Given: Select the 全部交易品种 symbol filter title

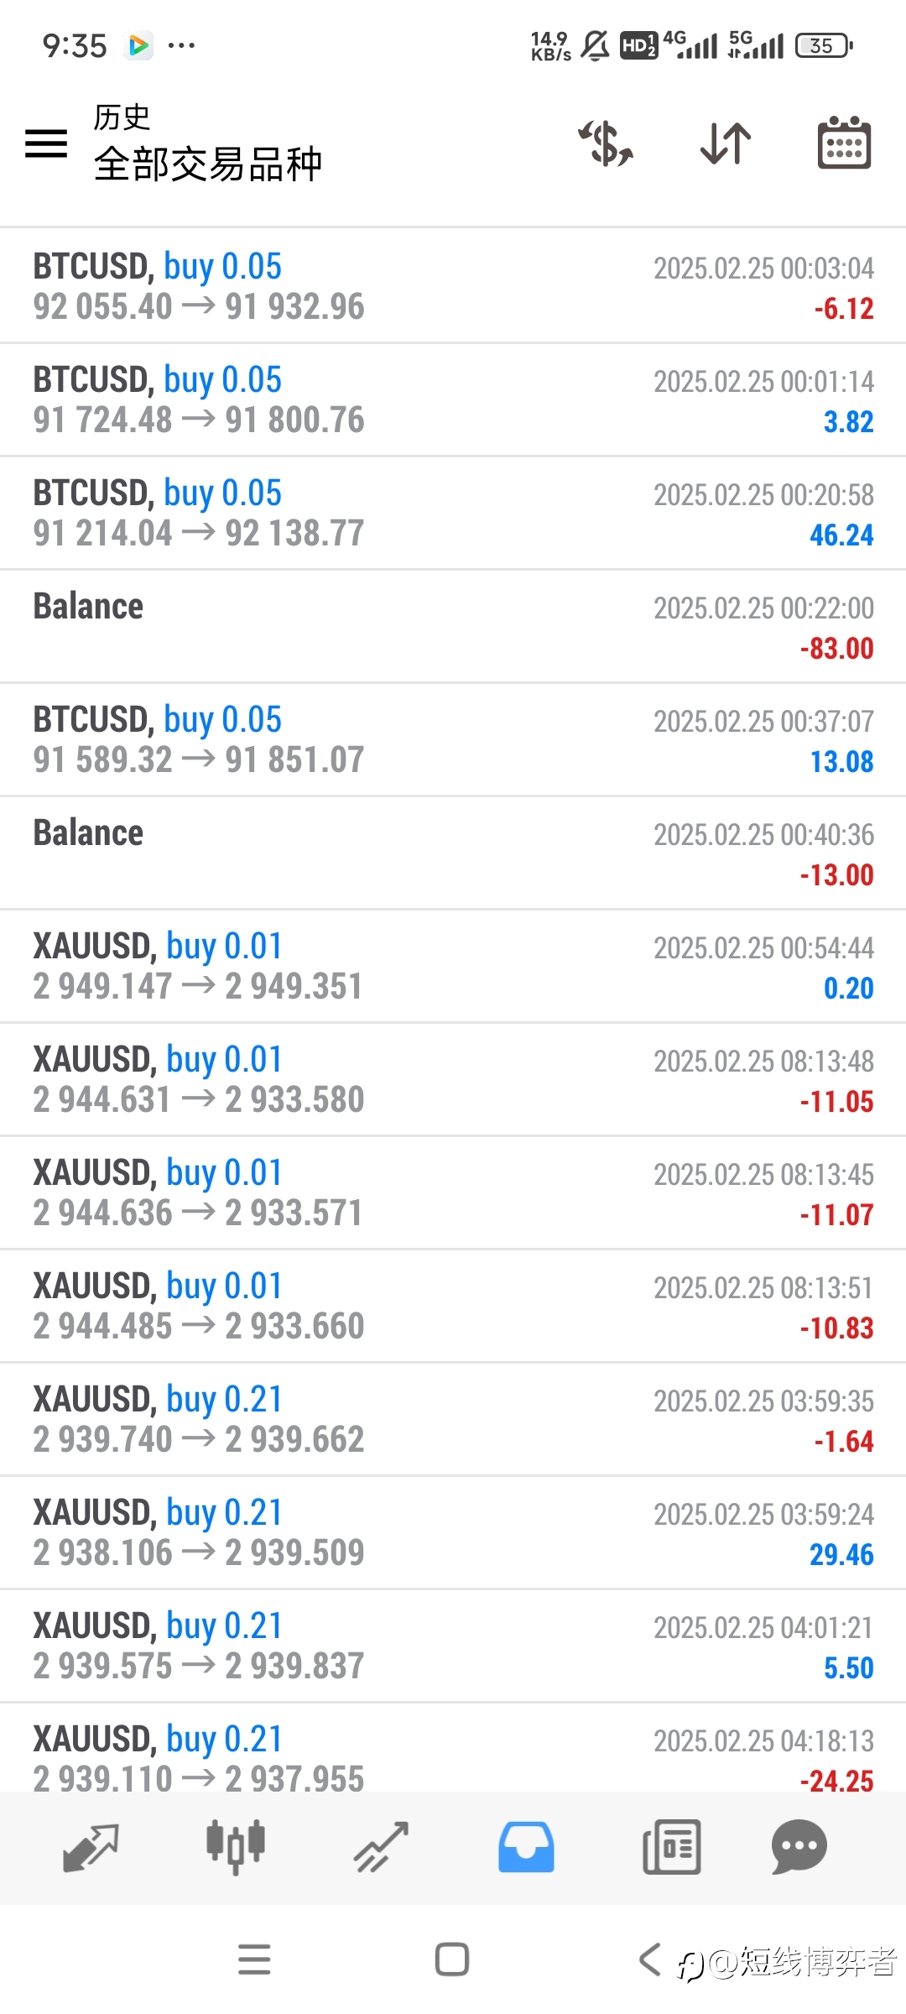Looking at the screenshot, I should (x=207, y=164).
